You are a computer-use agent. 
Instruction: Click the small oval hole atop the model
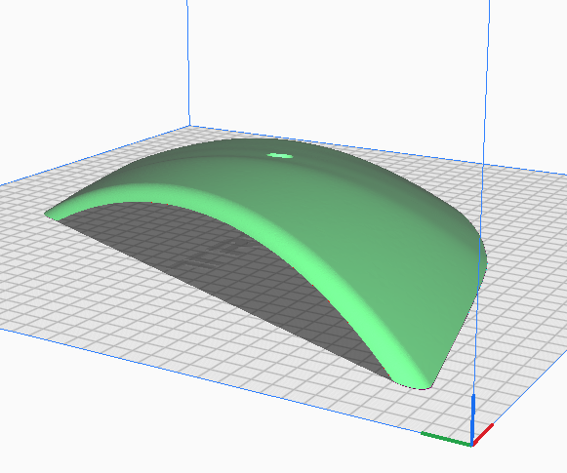[279, 156]
